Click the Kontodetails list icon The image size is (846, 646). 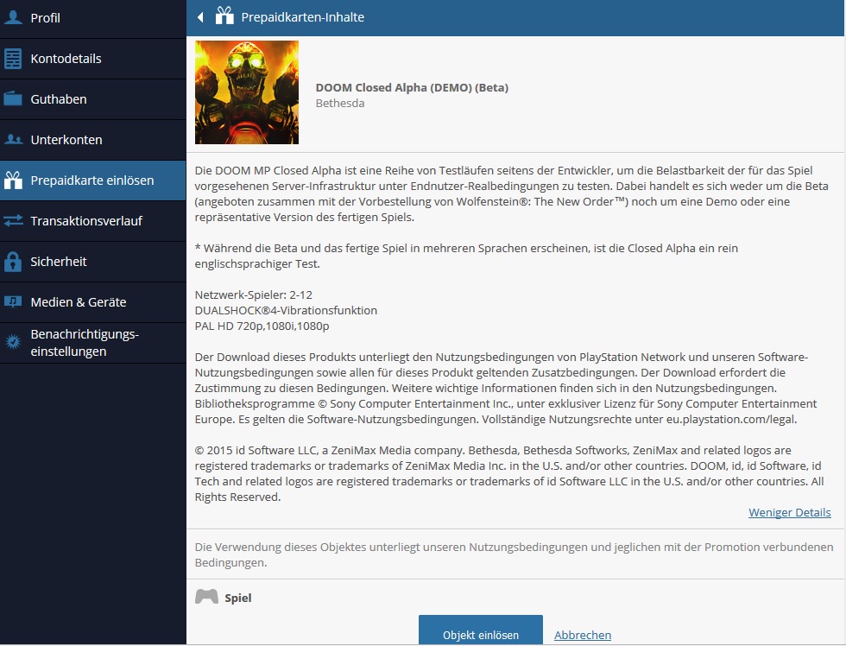(13, 58)
